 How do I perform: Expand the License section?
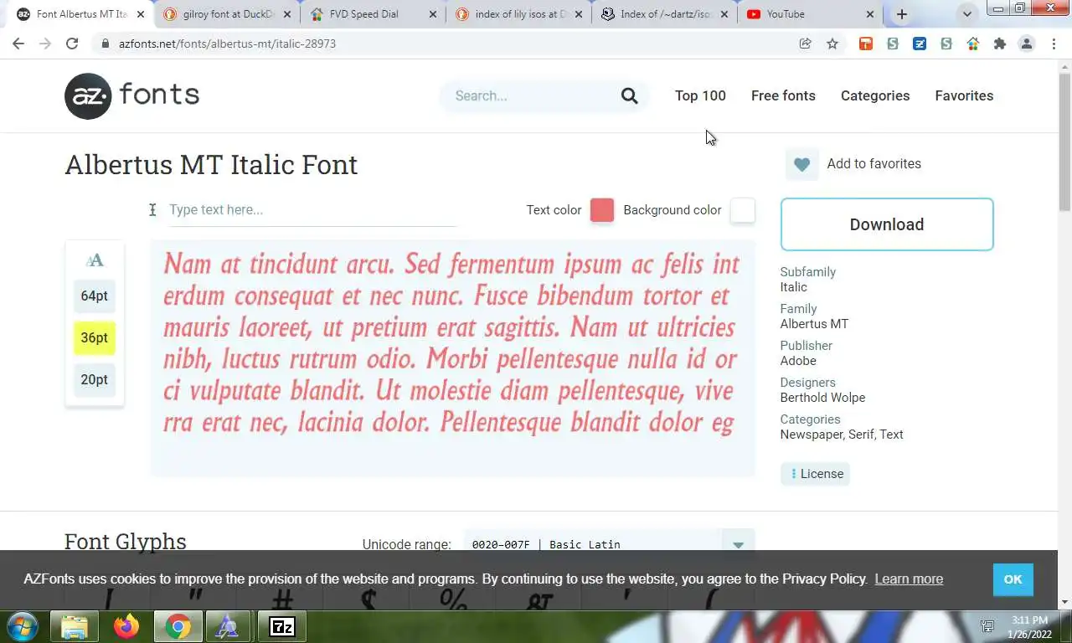coord(815,474)
